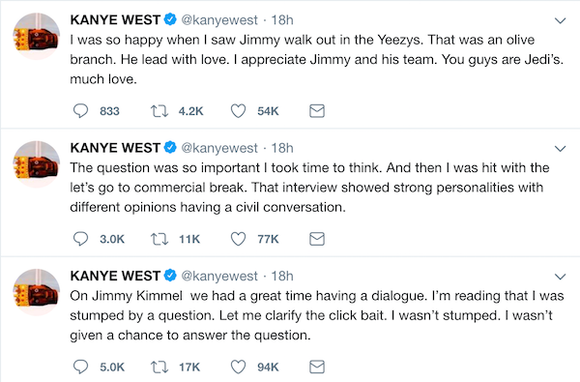Open @kanyewest handle in the second tweet

pos(219,148)
